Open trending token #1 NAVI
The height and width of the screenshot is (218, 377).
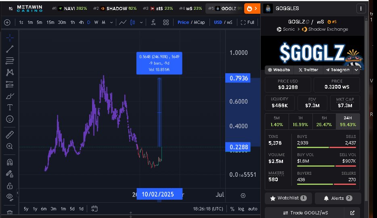point(69,8)
